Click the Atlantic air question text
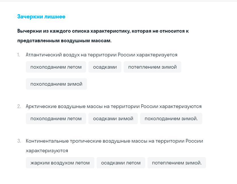 (x=101, y=55)
